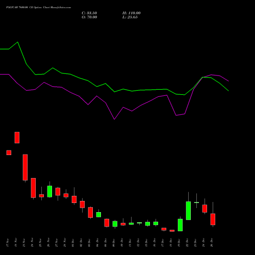Viewport: 255px width, 255px height.
Task: Click the 18 Nov date label
Action: coord(16,243)
